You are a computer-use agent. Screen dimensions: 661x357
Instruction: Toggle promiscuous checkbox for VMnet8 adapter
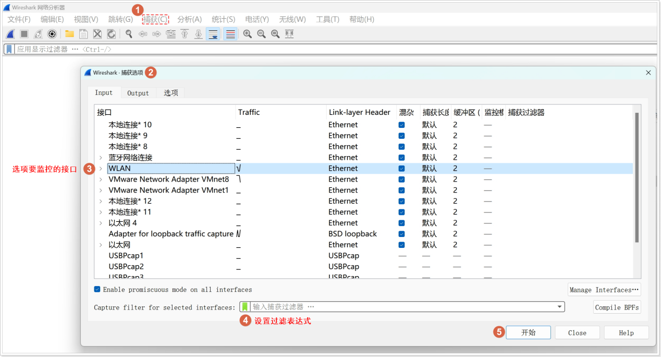point(401,180)
